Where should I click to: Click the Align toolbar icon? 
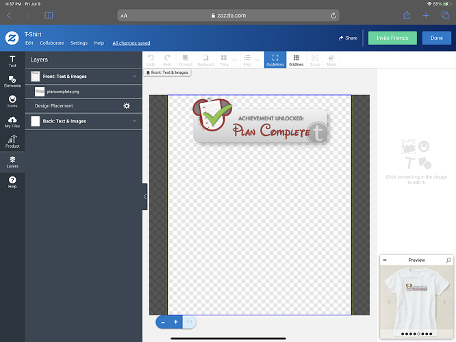[247, 60]
